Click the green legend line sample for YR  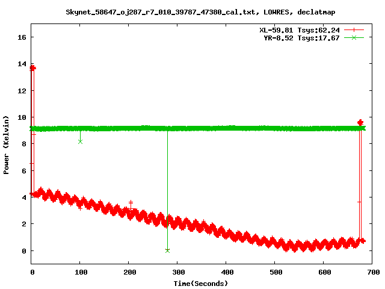coord(354,37)
